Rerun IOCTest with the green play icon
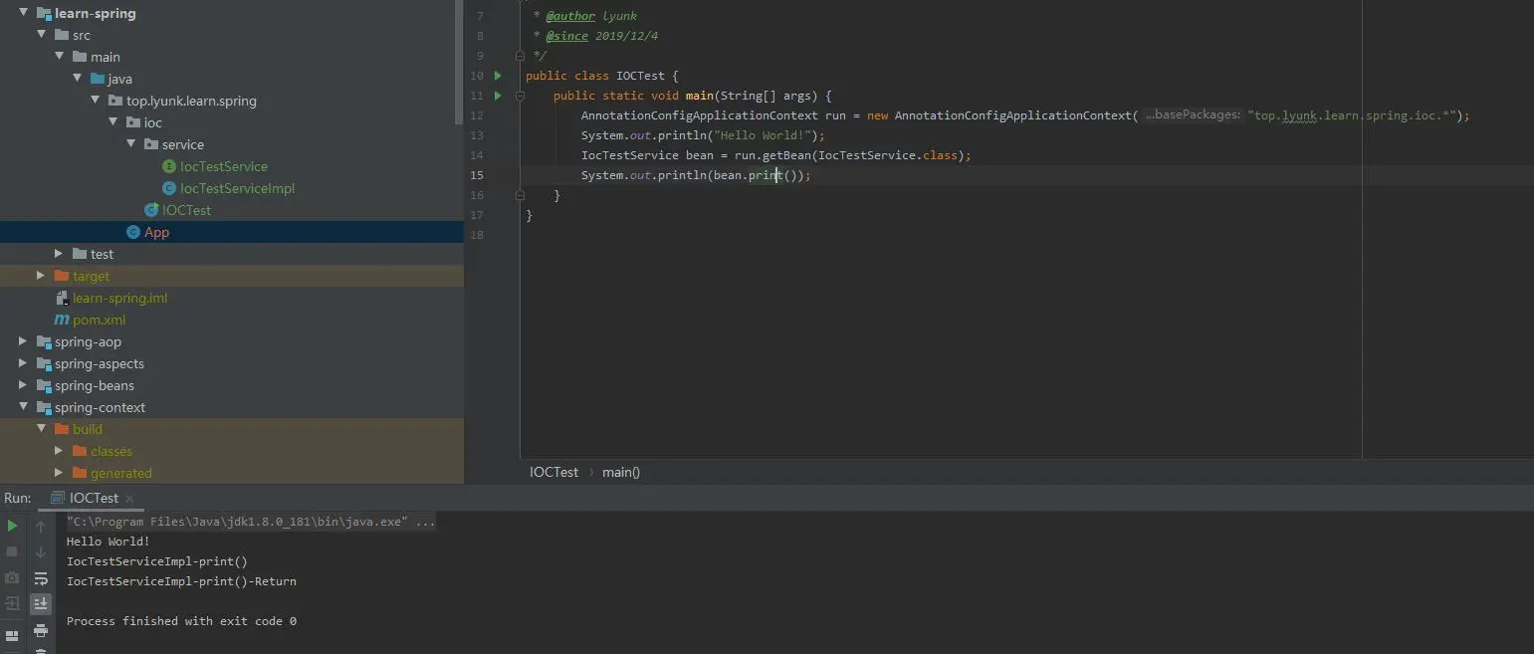 click(12, 526)
